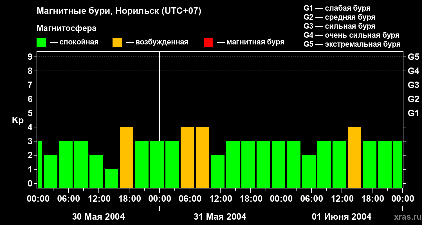Click the 'G1' label on the right axis
This screenshot has width=422, height=225.
coord(413,113)
